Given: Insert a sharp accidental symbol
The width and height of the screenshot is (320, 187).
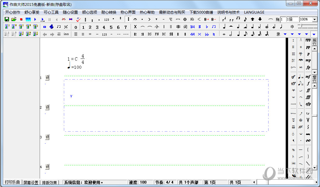Looking at the screenshot, I should pos(199,27).
